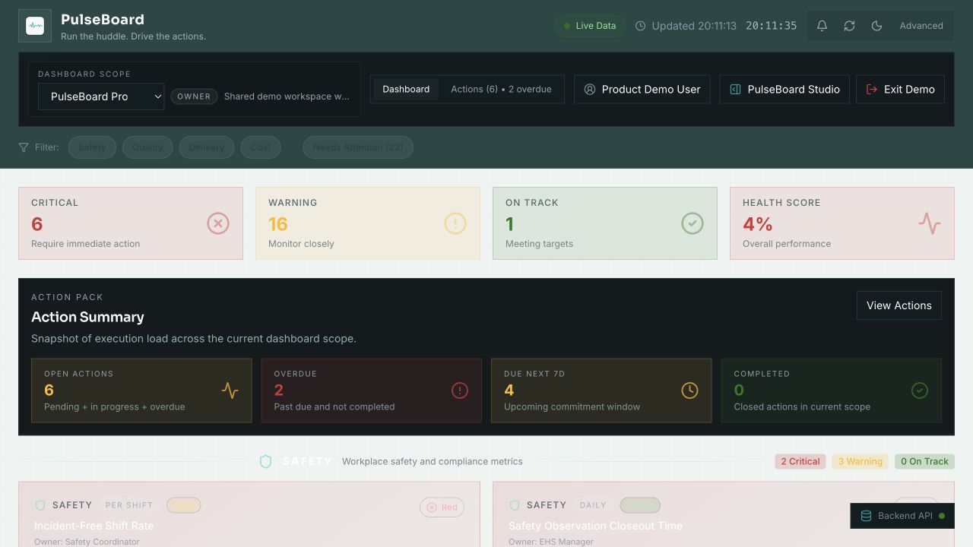The height and width of the screenshot is (547, 973).
Task: Click the Warning card exclamation icon
Action: pyautogui.click(x=455, y=223)
